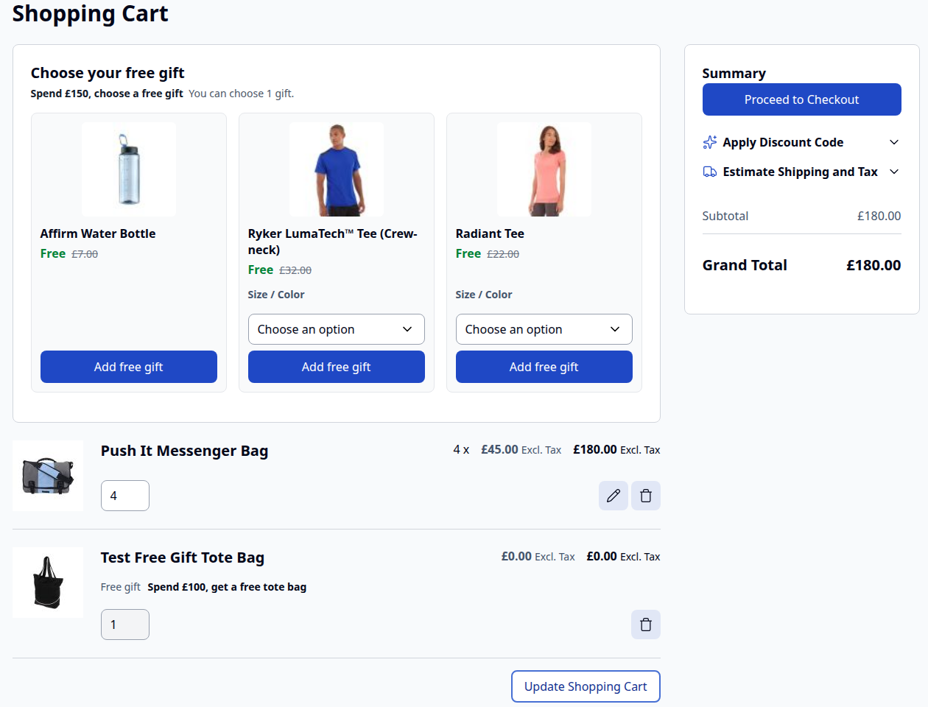This screenshot has height=707, width=928.
Task: Open Push It Messenger Bag product name
Action: click(x=184, y=451)
